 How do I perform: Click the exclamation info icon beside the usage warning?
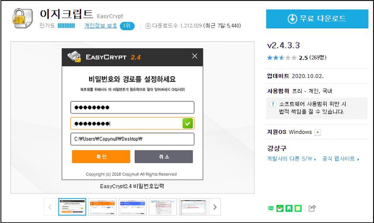tap(273, 104)
